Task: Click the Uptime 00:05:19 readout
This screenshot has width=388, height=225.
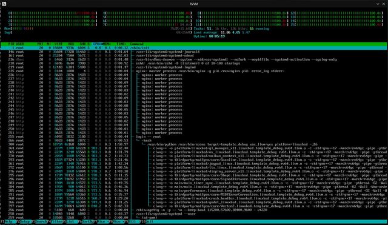Action: pos(209,36)
